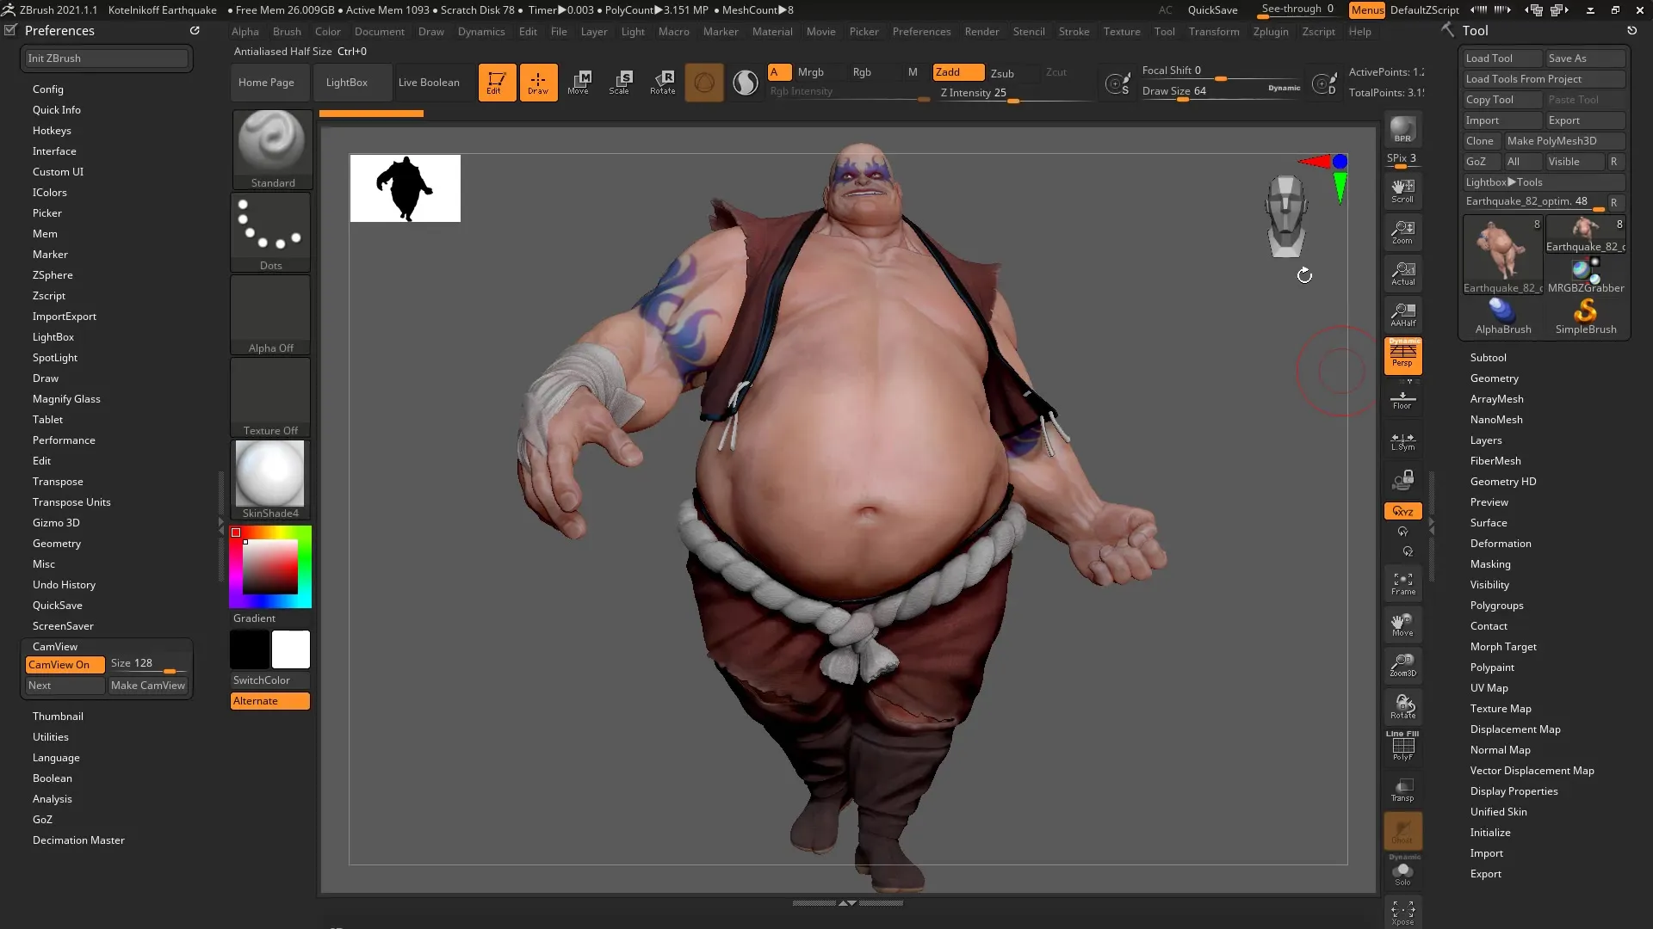
Task: Toggle L.Sym local symmetry
Action: [1402, 440]
